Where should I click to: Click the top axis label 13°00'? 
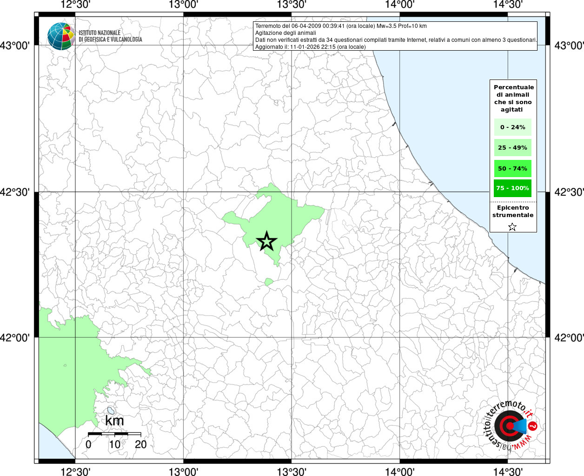click(184, 5)
